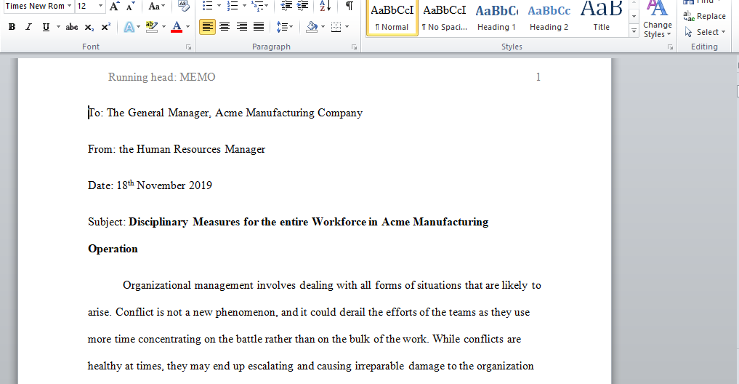Click the page number 1 in header
The image size is (739, 384).
[538, 77]
